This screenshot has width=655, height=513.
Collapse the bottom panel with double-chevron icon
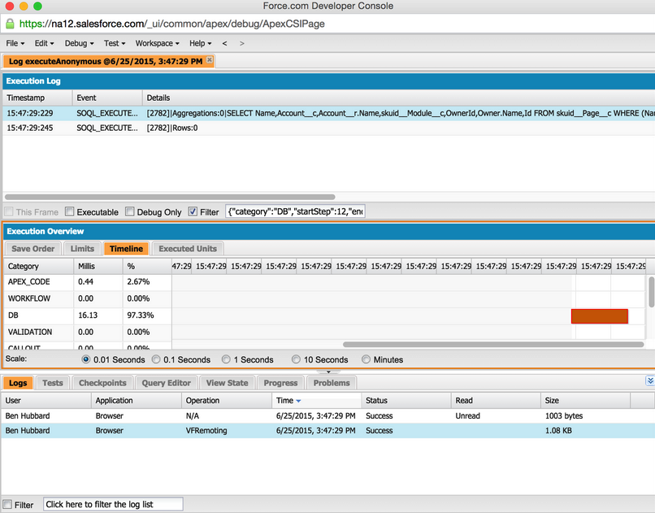pos(649,380)
